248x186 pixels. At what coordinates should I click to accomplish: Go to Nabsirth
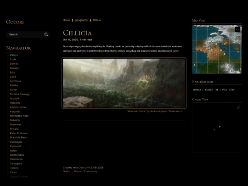pos(15,120)
